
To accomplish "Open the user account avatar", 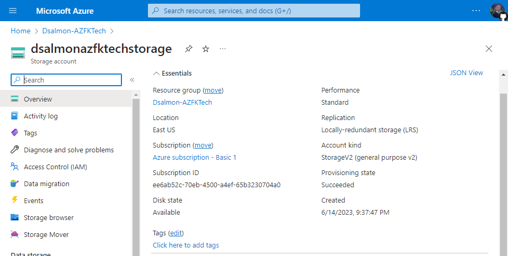I will pyautogui.click(x=498, y=11).
